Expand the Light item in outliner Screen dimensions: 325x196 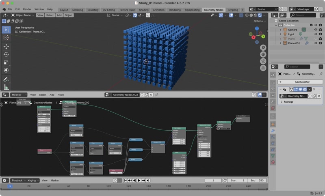(x=280, y=34)
